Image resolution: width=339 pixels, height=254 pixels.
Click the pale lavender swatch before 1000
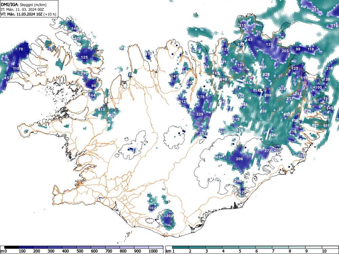tap(141, 247)
